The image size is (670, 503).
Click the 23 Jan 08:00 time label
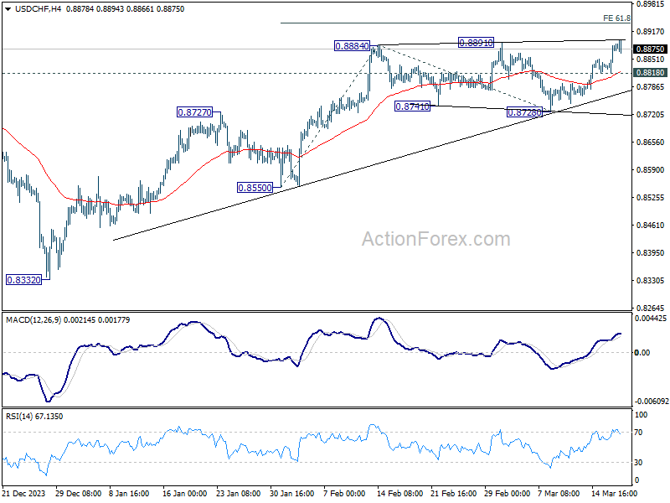point(239,493)
